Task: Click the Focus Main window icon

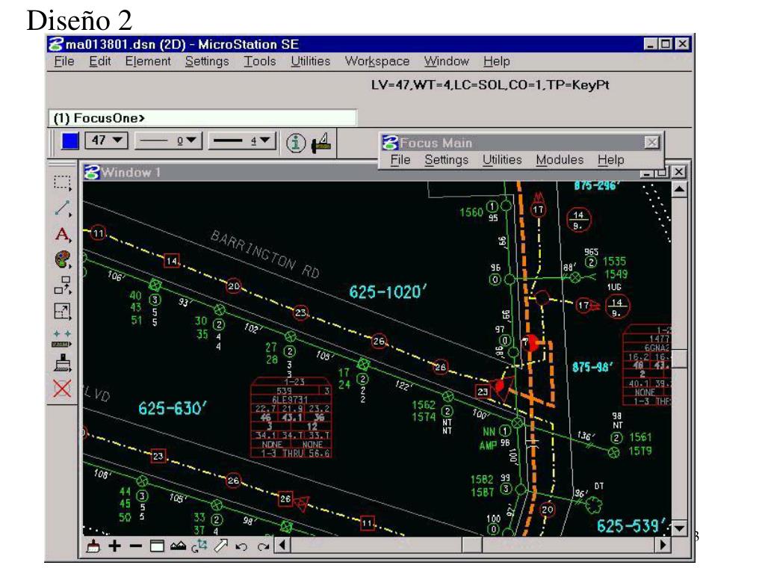Action: [390, 143]
